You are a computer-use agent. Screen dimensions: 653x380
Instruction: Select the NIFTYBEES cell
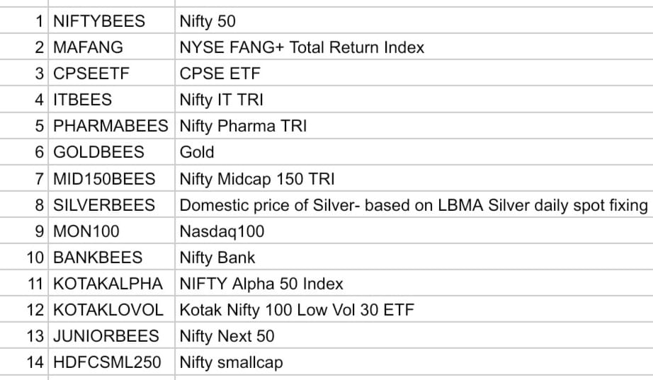click(x=99, y=21)
